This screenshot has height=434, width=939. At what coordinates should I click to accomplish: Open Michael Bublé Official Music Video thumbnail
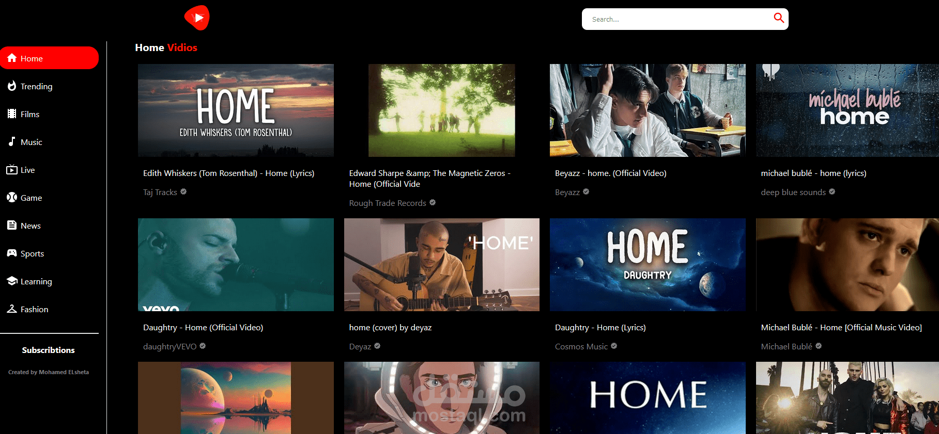pyautogui.click(x=848, y=265)
